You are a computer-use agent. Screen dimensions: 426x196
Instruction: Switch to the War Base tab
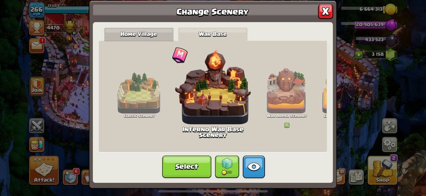(213, 34)
